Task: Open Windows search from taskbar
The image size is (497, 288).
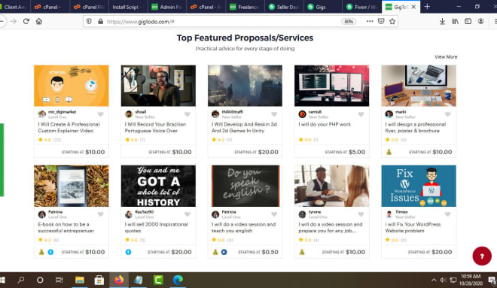Action: pyautogui.click(x=21, y=280)
